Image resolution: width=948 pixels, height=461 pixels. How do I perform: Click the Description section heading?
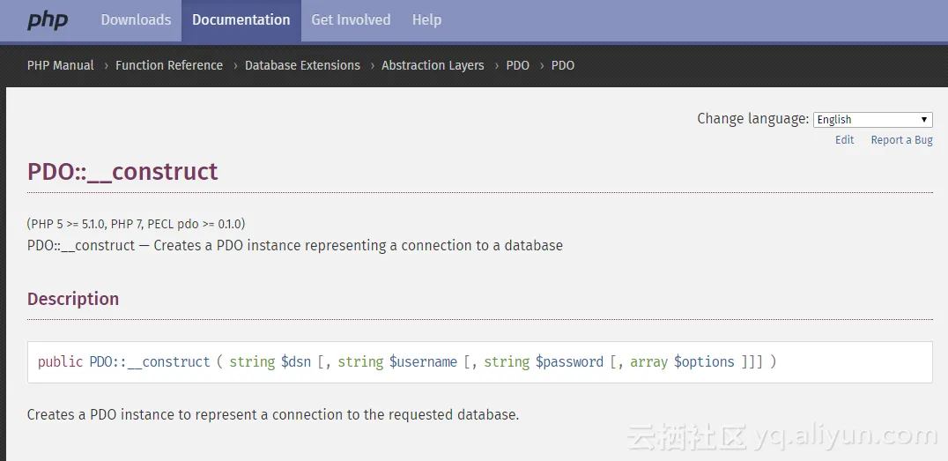[73, 299]
